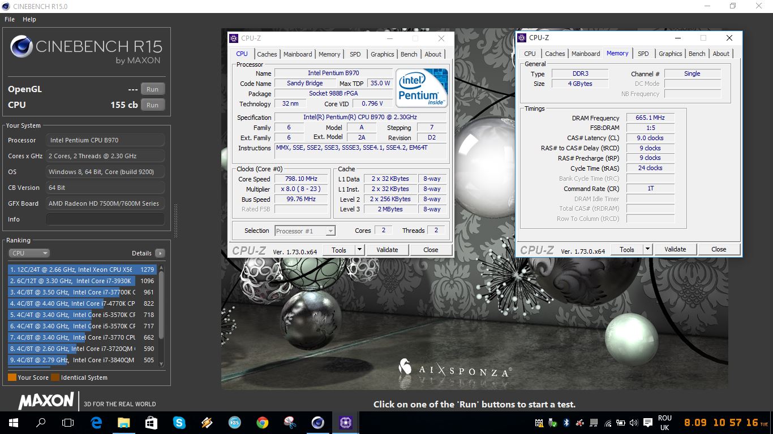
Task: Switch to Caches tab in left CPU-Z
Action: [267, 54]
